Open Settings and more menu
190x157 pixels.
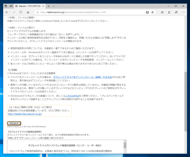coord(183,12)
